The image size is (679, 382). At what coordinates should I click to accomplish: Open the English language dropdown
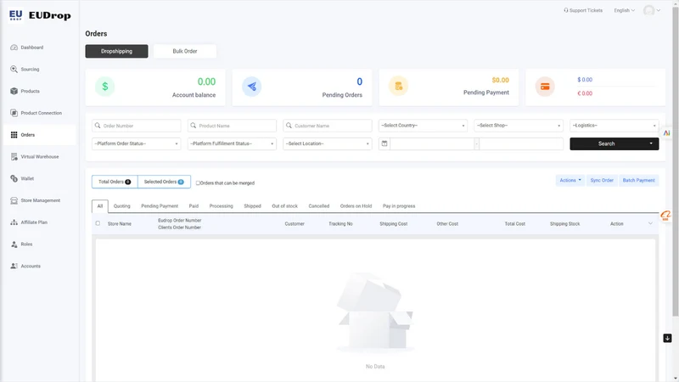tap(624, 10)
